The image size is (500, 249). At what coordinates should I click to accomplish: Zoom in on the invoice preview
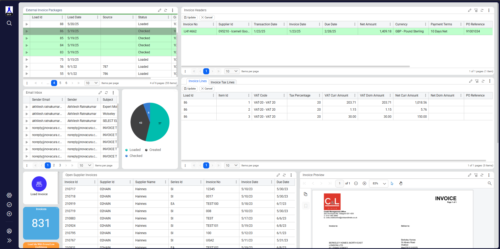pyautogui.click(x=364, y=183)
